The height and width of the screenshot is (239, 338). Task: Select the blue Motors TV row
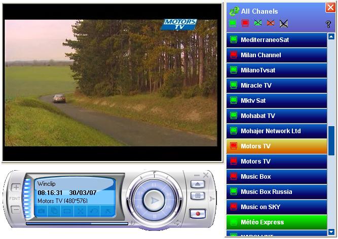point(277,161)
